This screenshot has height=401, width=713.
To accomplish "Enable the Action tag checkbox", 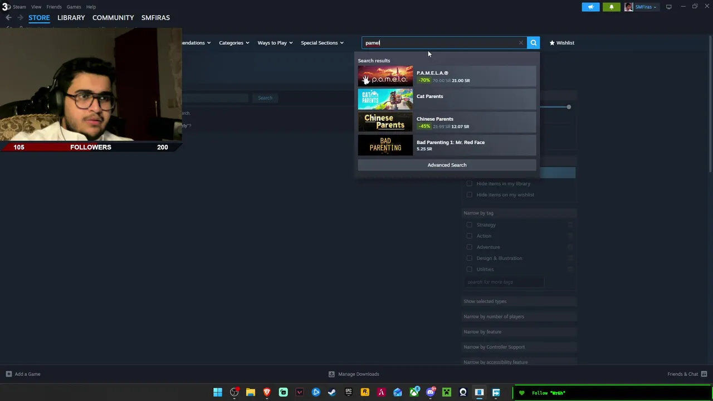I will [x=469, y=236].
